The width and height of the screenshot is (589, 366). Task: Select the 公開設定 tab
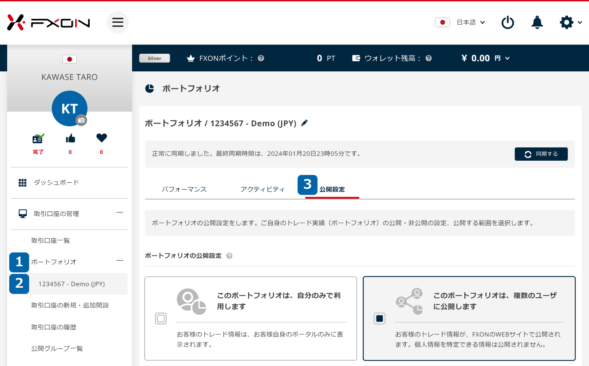pos(332,189)
